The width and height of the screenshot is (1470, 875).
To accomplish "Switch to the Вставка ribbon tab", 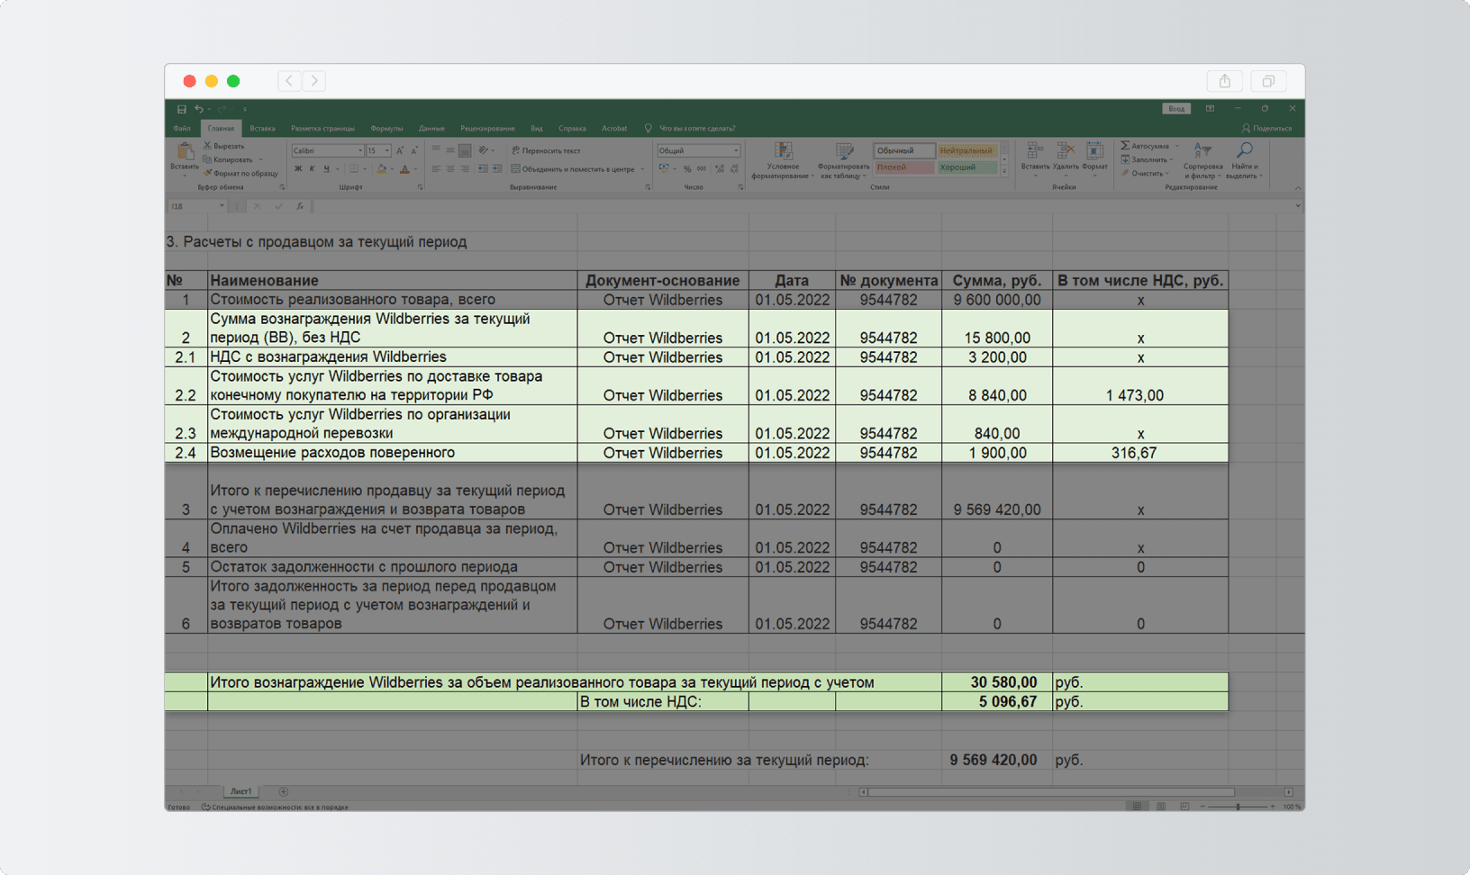I will [x=262, y=129].
